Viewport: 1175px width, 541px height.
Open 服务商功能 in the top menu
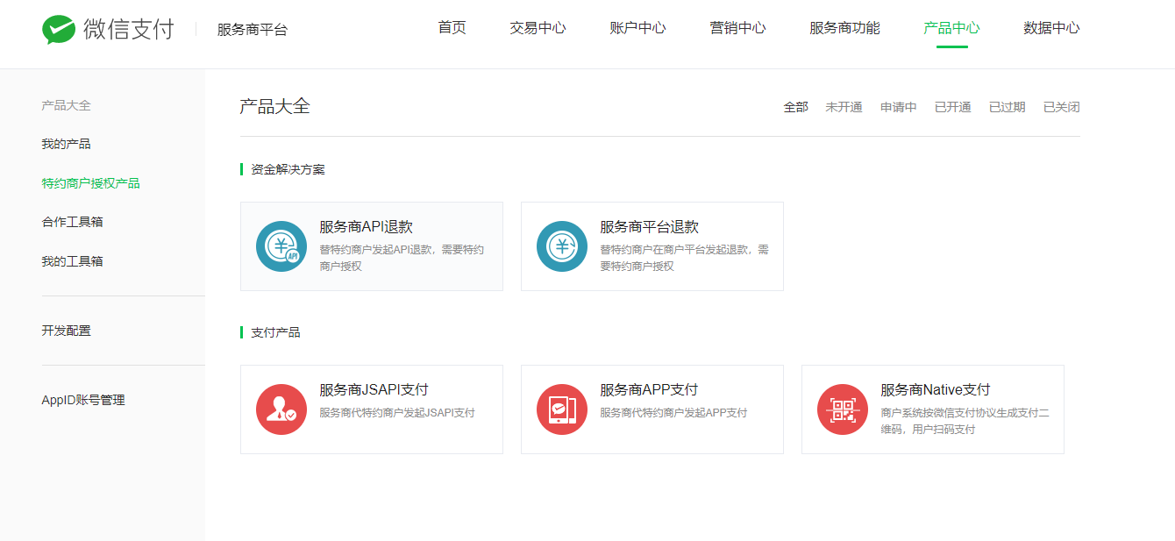pos(844,28)
